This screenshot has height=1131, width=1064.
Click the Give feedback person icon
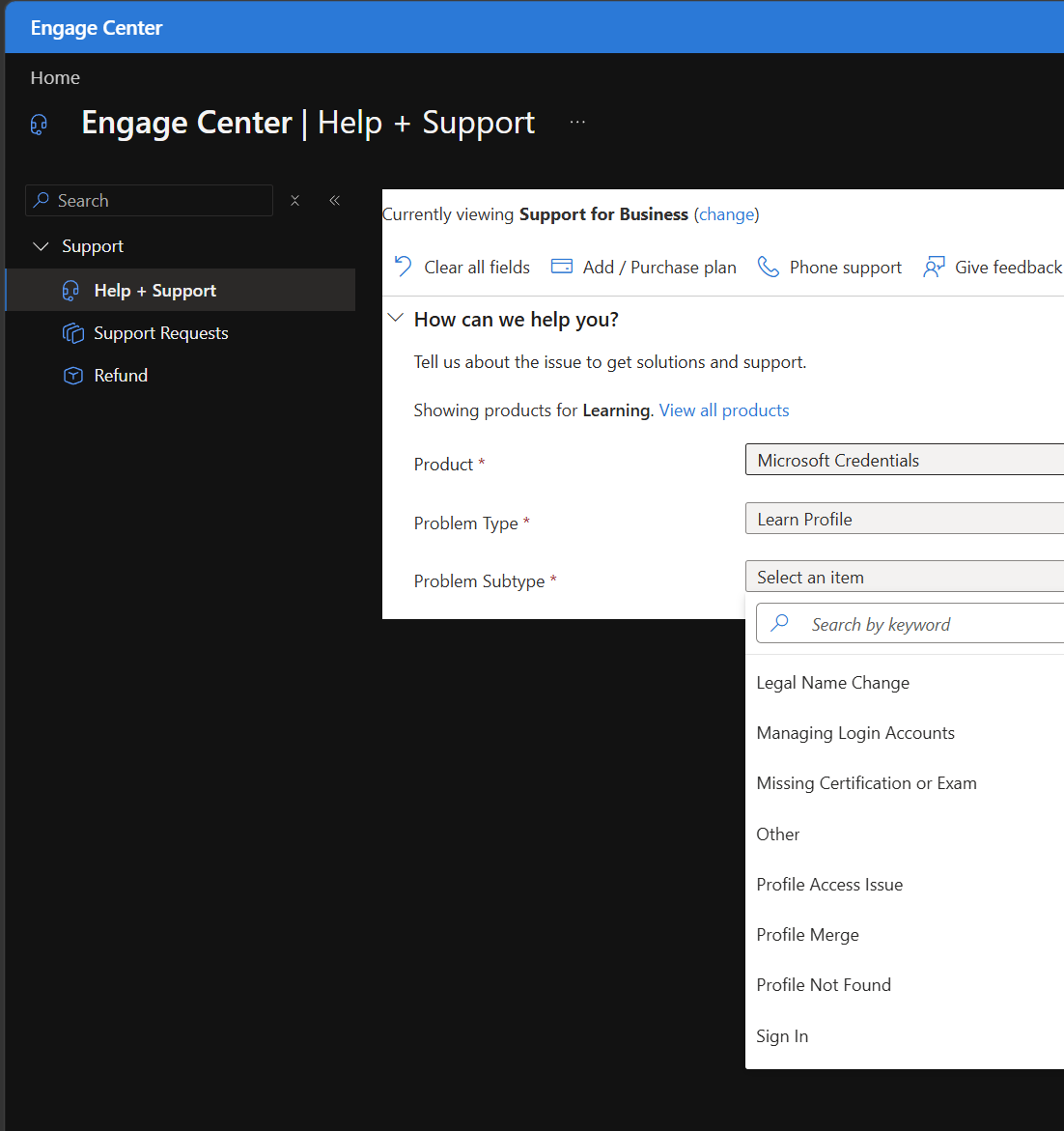[935, 267]
